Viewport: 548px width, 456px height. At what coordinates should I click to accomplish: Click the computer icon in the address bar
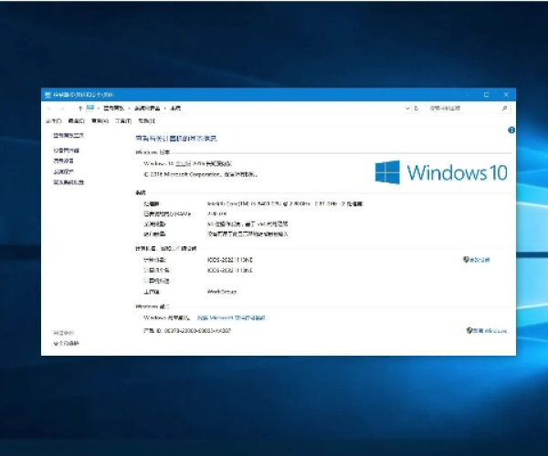(x=90, y=108)
